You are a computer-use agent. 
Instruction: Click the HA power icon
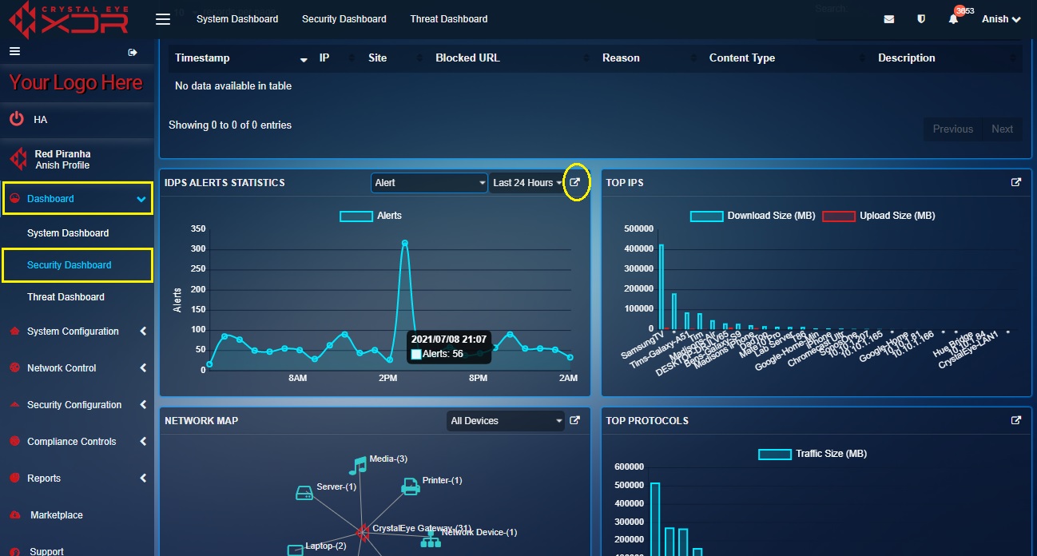click(17, 119)
